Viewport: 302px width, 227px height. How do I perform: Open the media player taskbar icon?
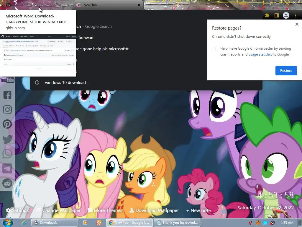click(x=85, y=223)
